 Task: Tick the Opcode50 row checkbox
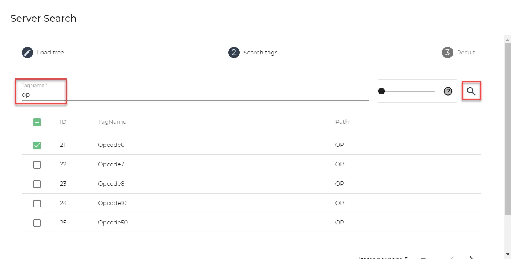tap(37, 223)
